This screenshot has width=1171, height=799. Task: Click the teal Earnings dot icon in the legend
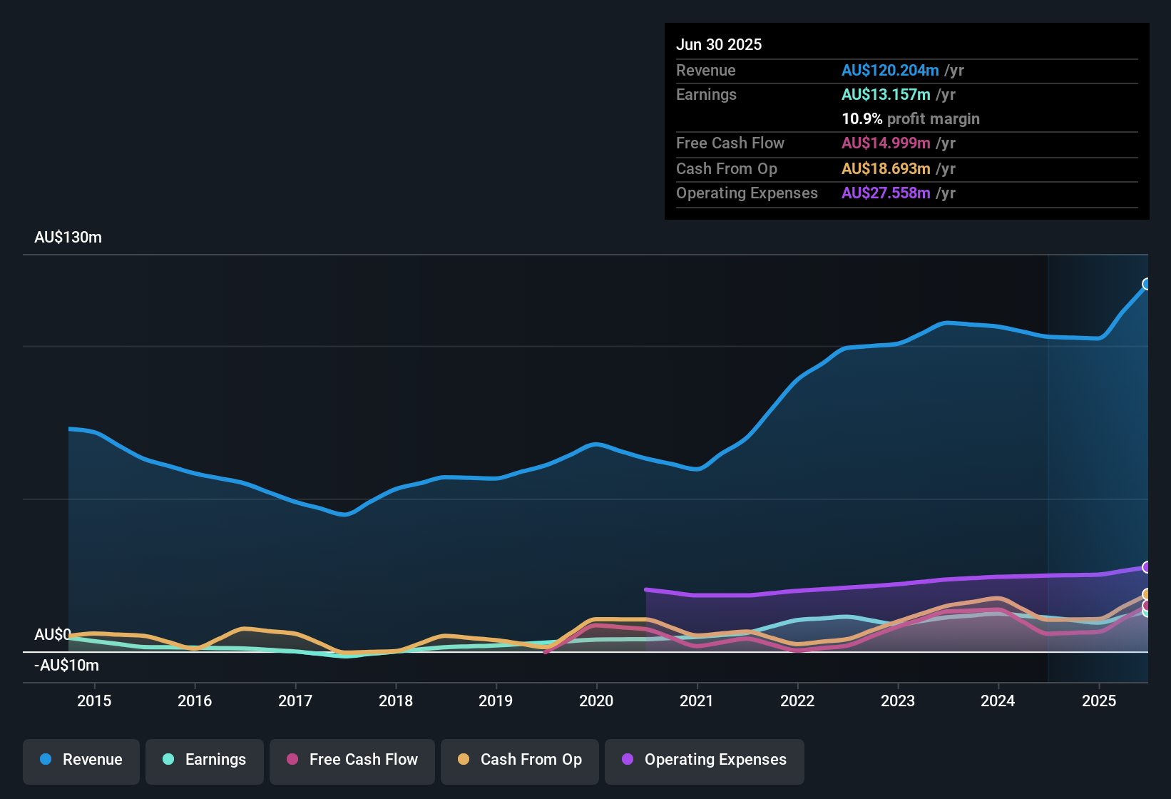click(x=169, y=760)
